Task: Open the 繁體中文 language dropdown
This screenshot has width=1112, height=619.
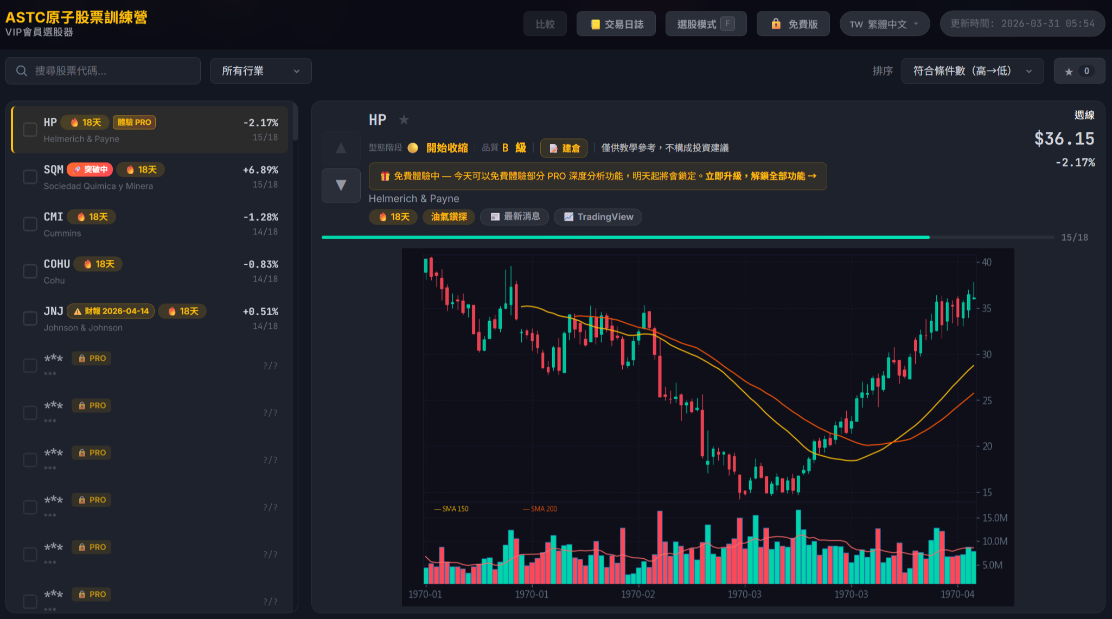Action: pyautogui.click(x=884, y=24)
